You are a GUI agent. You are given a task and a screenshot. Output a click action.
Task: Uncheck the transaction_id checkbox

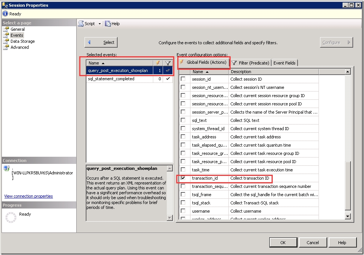[183, 178]
